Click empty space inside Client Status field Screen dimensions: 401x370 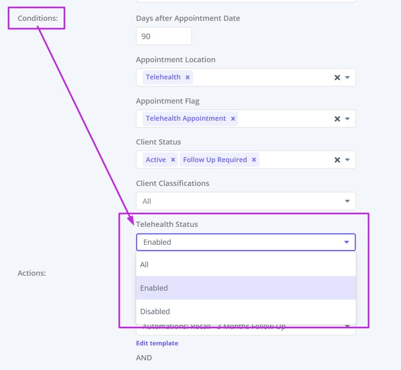click(x=293, y=160)
